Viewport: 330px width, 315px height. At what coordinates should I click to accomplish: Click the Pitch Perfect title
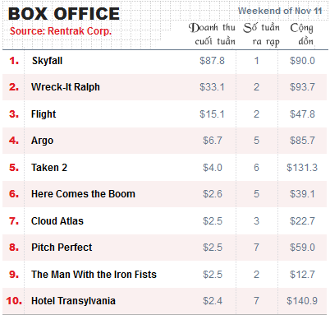pyautogui.click(x=62, y=248)
